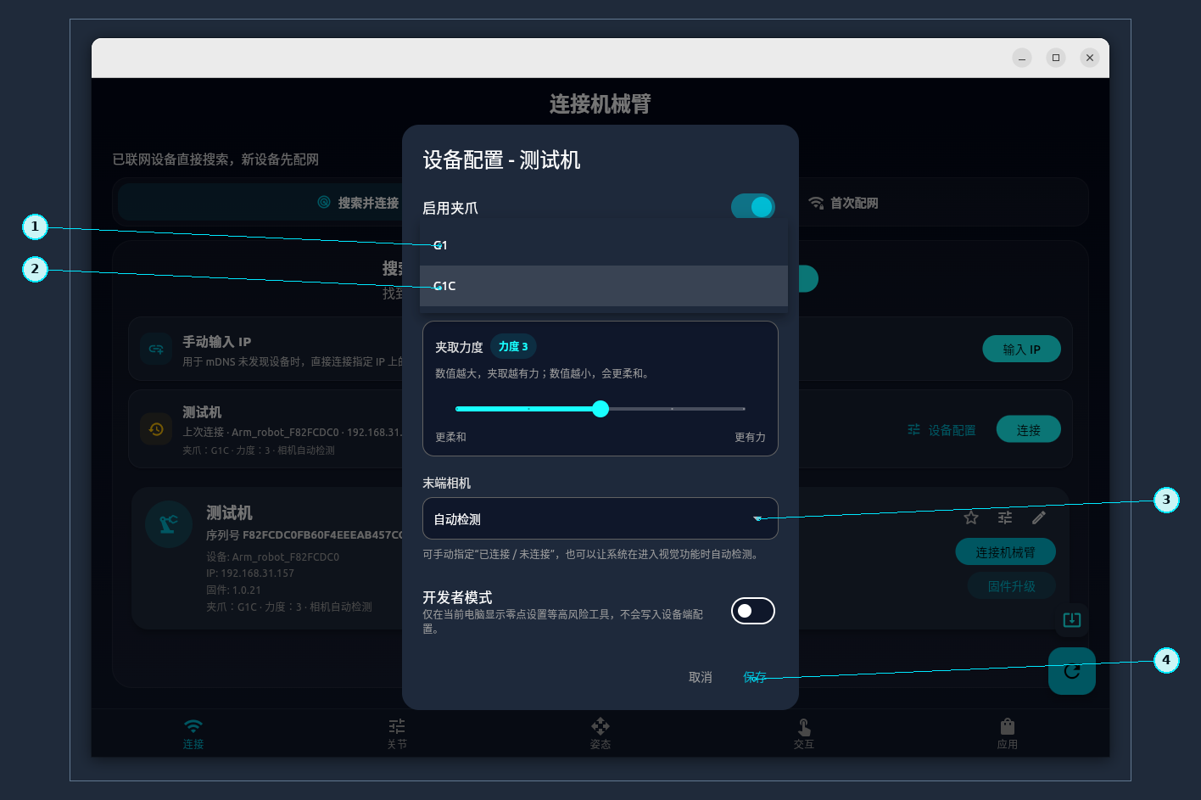Minimize the application window

pyautogui.click(x=1022, y=58)
